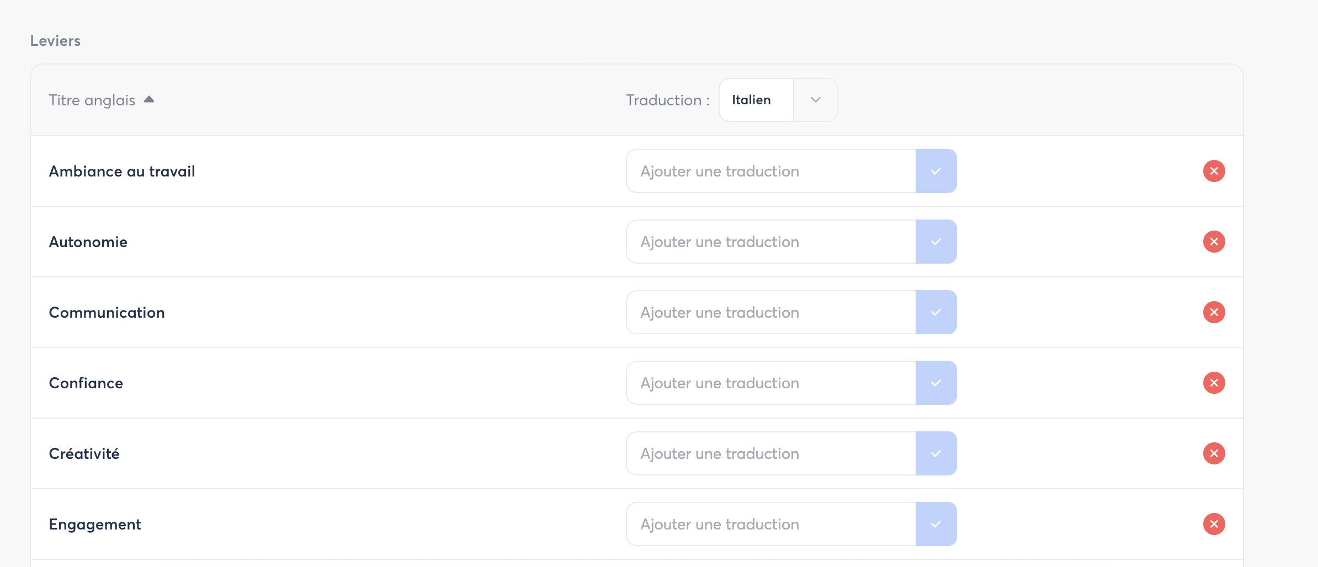Image resolution: width=1318 pixels, height=567 pixels.
Task: Confirm translation for Communication
Action: [x=936, y=312]
